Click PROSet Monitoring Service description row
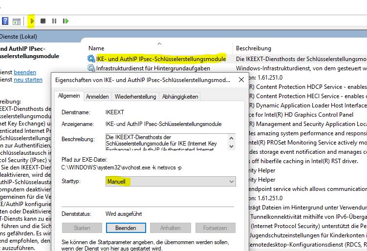367x251 pixels. (308, 143)
